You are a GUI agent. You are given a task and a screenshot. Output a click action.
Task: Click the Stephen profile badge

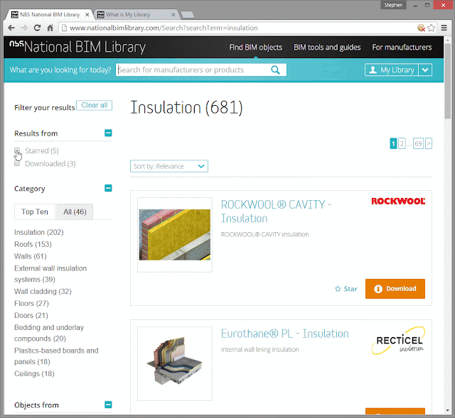[x=393, y=5]
